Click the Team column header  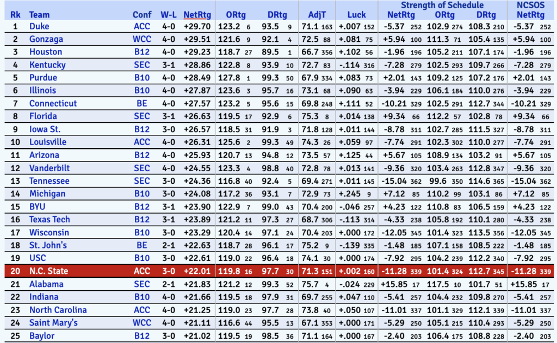[39, 14]
